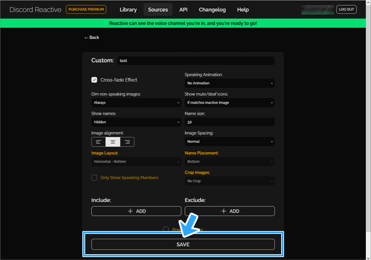Expand the Show names dropdown

click(136, 122)
